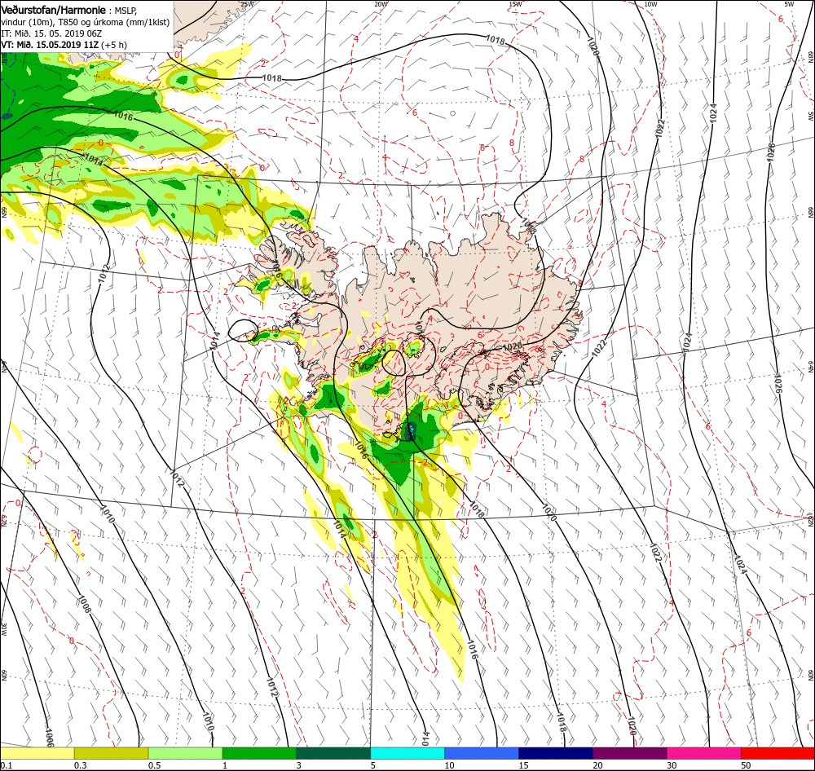
Task: Select the green 1 mm legend segment
Action: click(x=259, y=753)
